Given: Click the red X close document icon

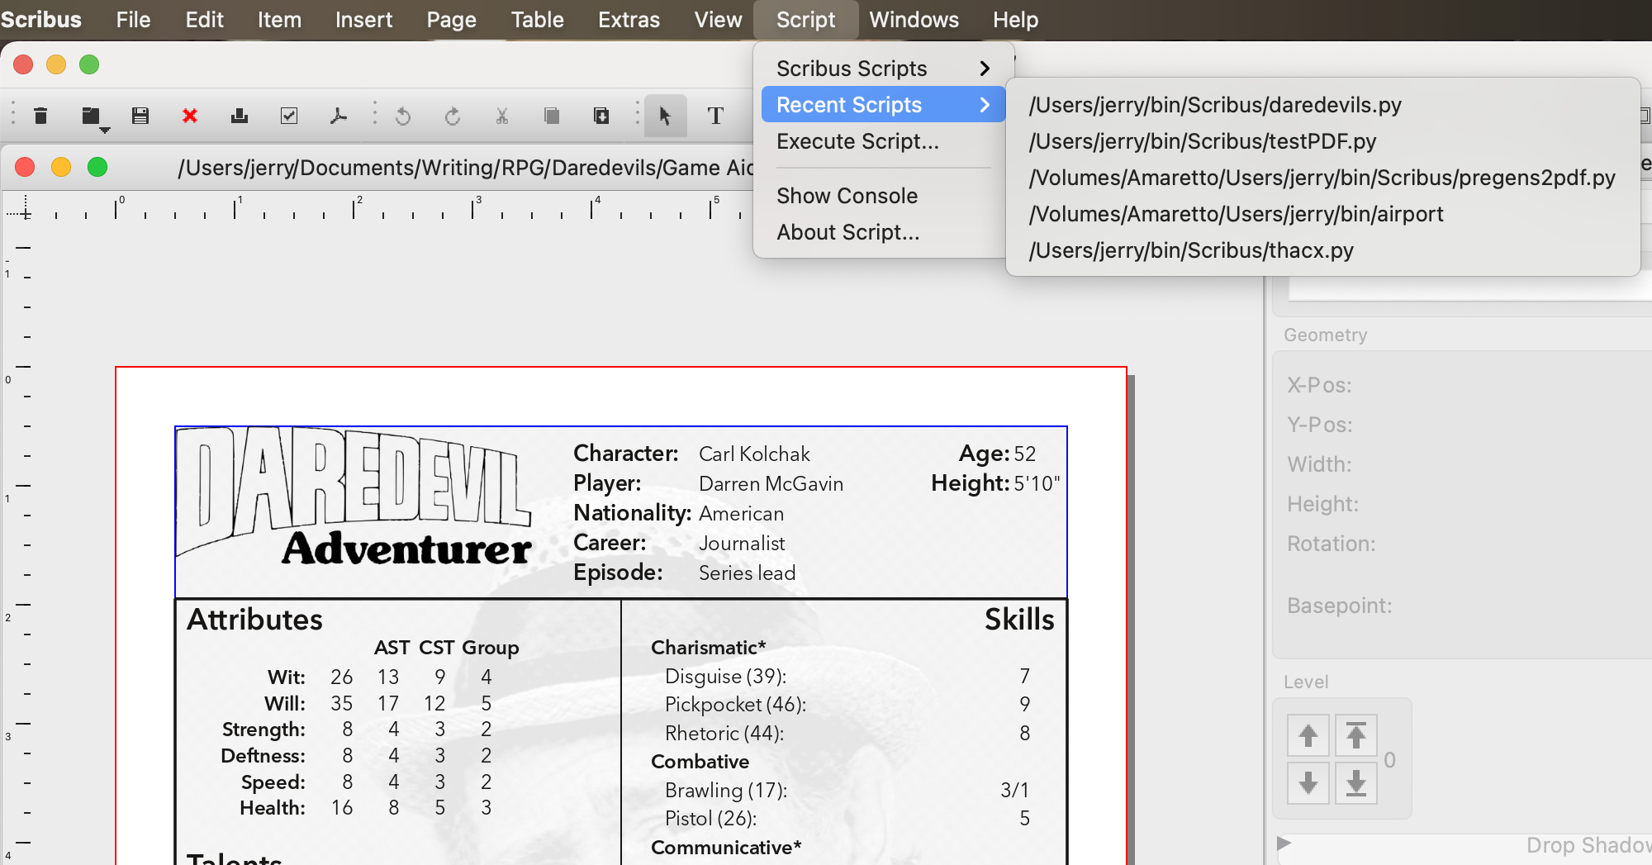Looking at the screenshot, I should pos(190,116).
